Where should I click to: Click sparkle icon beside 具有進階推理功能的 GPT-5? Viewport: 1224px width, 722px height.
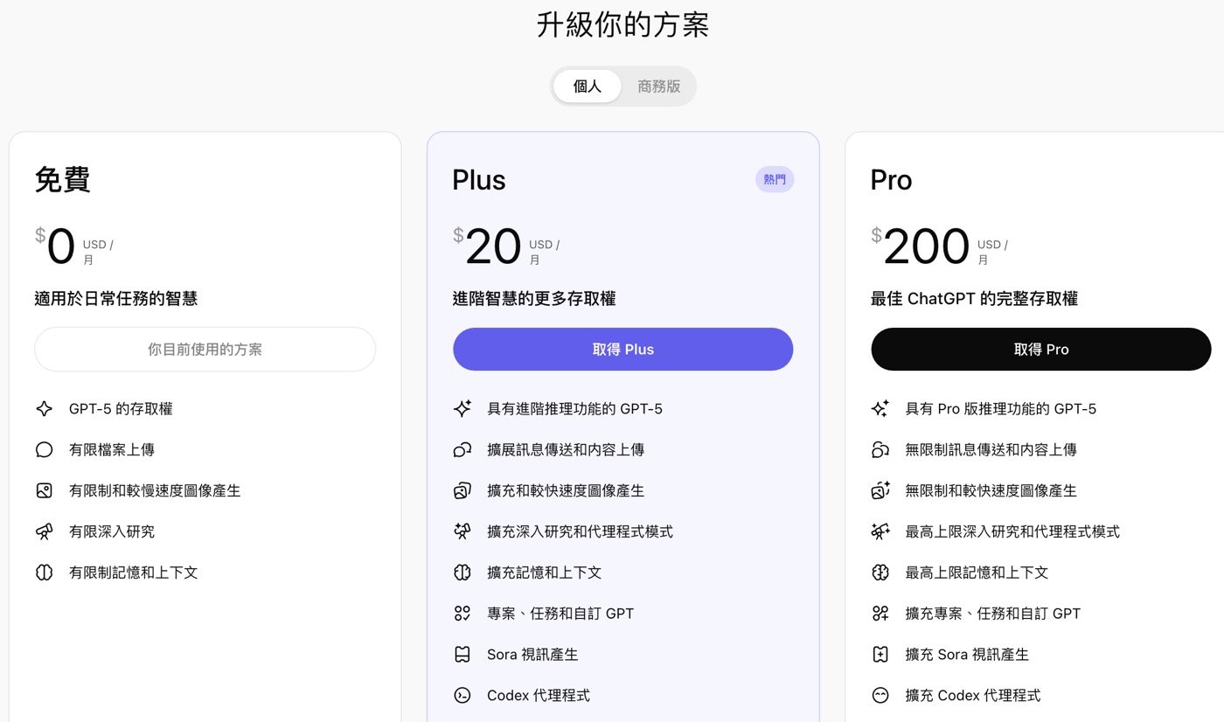pyautogui.click(x=462, y=408)
